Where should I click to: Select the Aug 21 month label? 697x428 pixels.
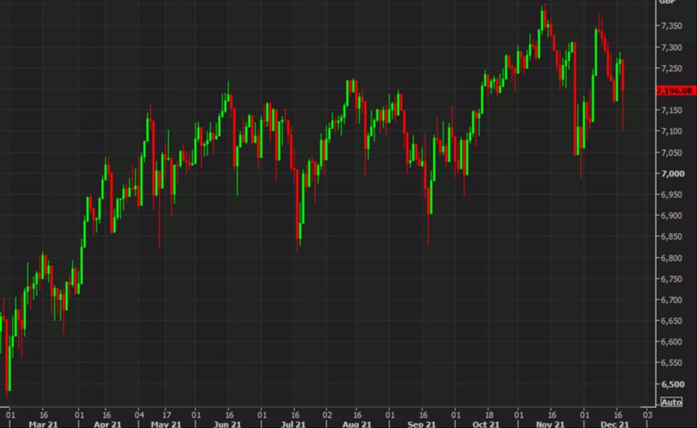[x=357, y=424]
